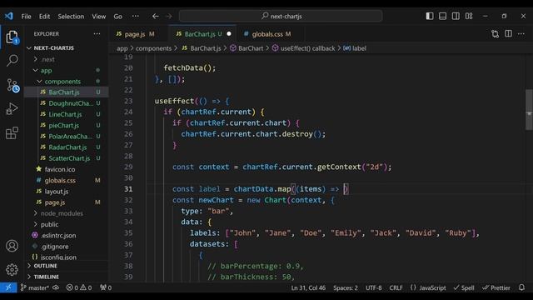Screen dimensions: 533x300
Task: Close BarChart.js tab via unsaved dot
Action: pyautogui.click(x=229, y=33)
